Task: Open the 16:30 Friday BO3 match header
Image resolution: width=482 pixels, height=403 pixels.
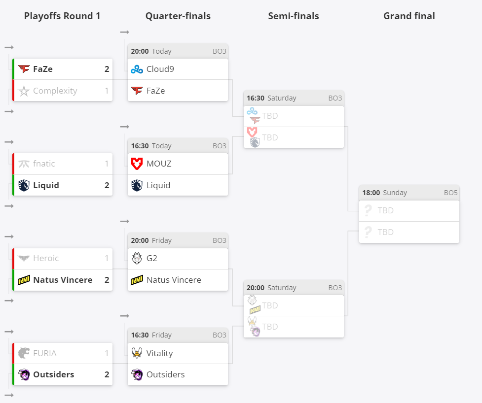Action: click(178, 335)
